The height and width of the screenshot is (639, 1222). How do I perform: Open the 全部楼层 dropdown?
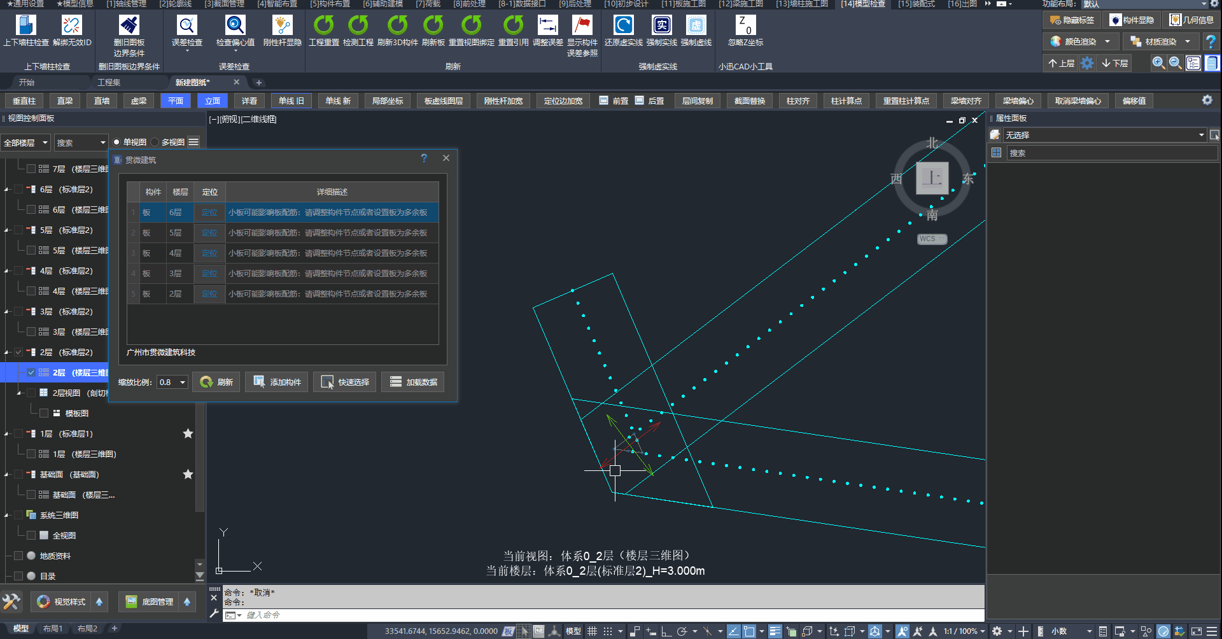pyautogui.click(x=26, y=143)
